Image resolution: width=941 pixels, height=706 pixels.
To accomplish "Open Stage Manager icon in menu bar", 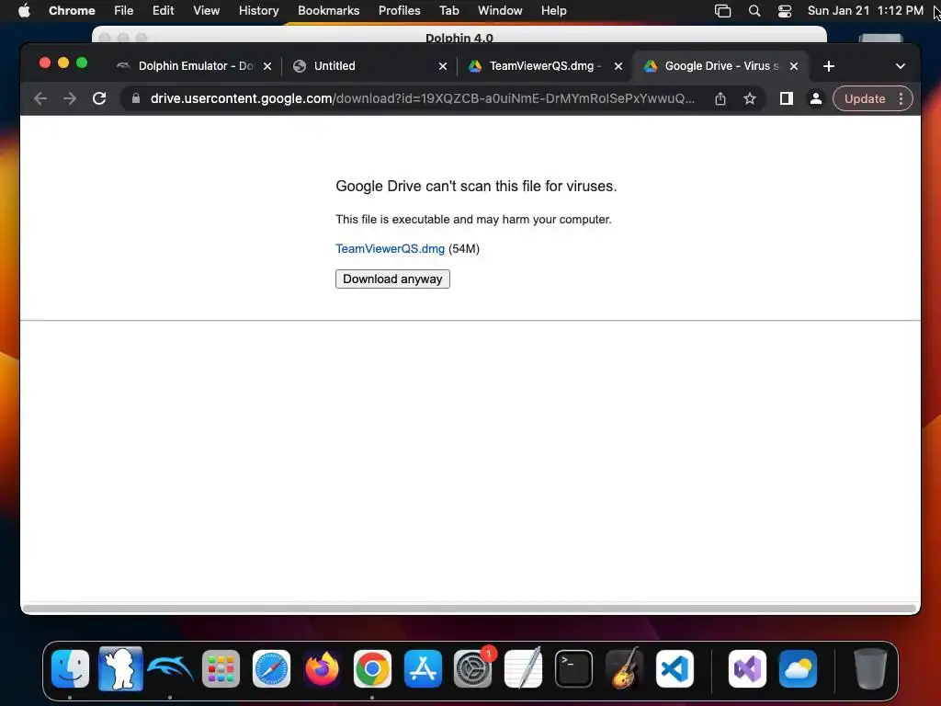I will [722, 11].
